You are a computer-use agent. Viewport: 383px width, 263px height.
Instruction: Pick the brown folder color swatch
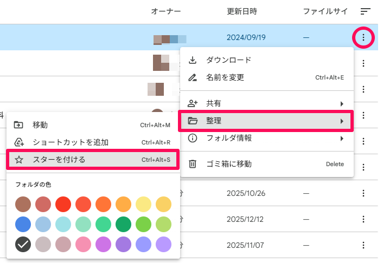[23, 204]
